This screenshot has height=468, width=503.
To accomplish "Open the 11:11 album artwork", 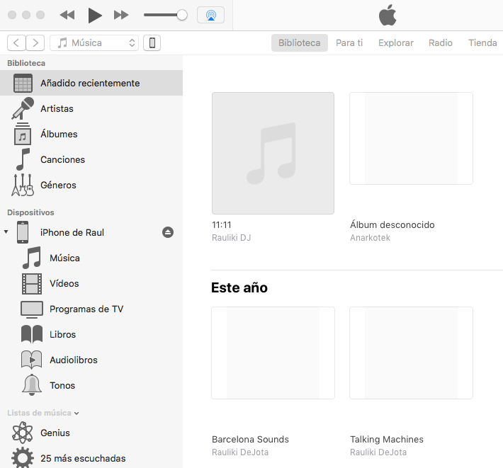I will tap(273, 153).
